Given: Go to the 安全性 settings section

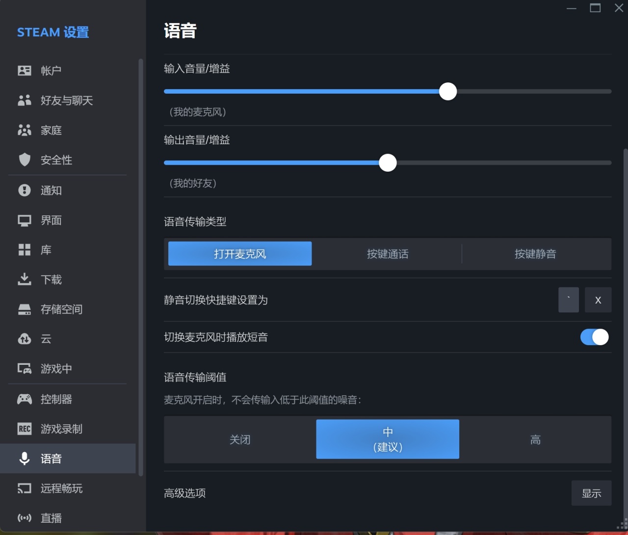Looking at the screenshot, I should click(68, 160).
